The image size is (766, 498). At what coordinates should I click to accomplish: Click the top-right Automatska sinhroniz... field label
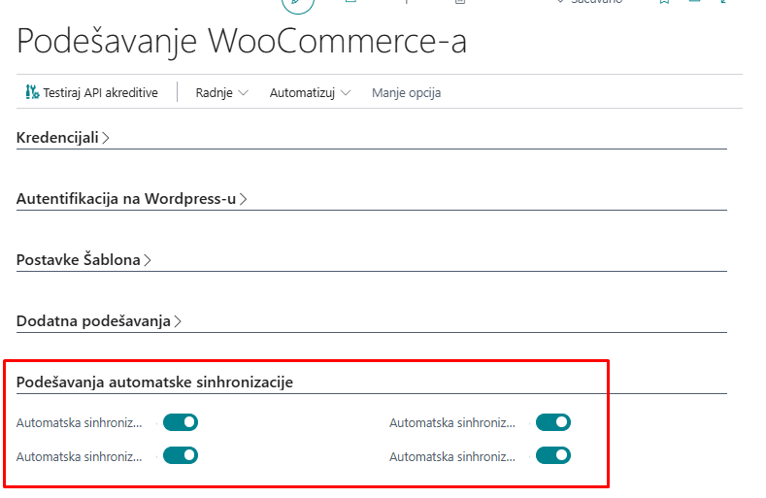point(451,423)
